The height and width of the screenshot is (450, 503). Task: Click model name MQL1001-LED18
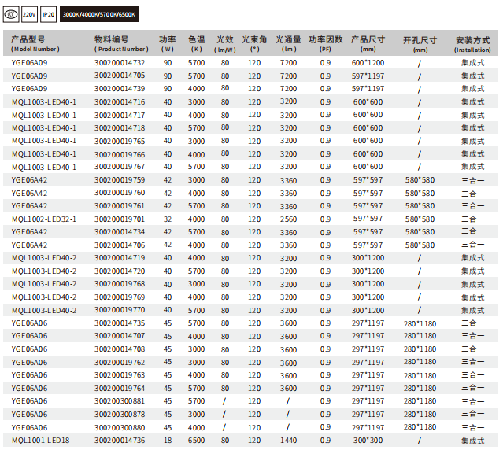coord(40,441)
